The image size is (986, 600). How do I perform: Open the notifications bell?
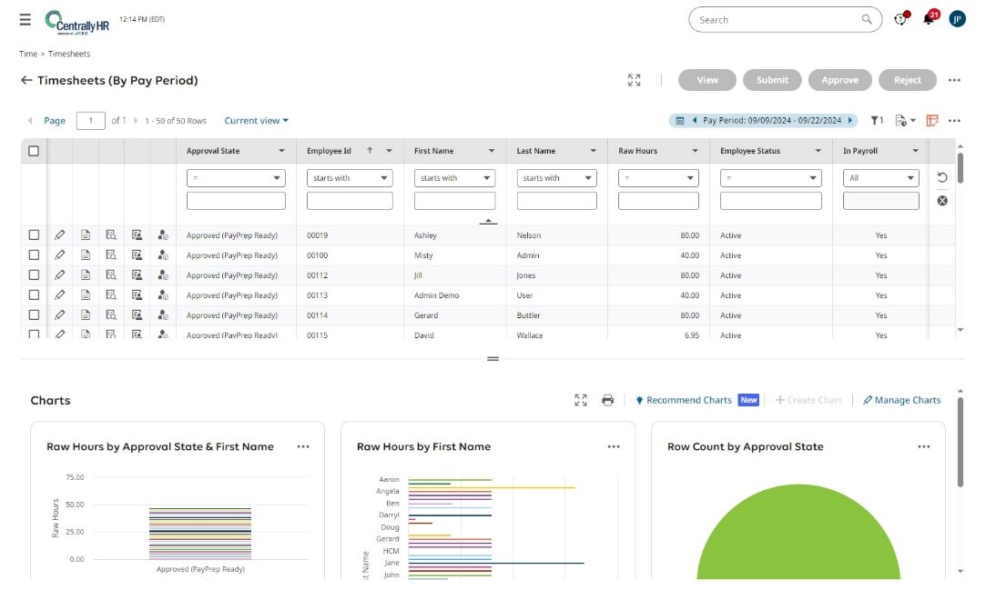tap(929, 19)
